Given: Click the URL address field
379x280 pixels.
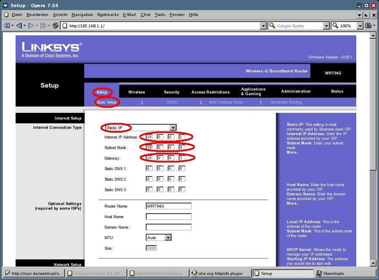Looking at the screenshot, I should point(164,26).
